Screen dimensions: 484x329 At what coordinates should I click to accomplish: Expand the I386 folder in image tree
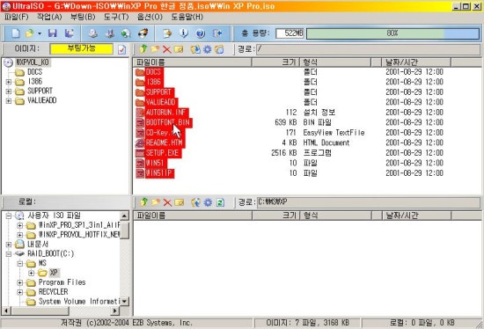click(x=9, y=82)
